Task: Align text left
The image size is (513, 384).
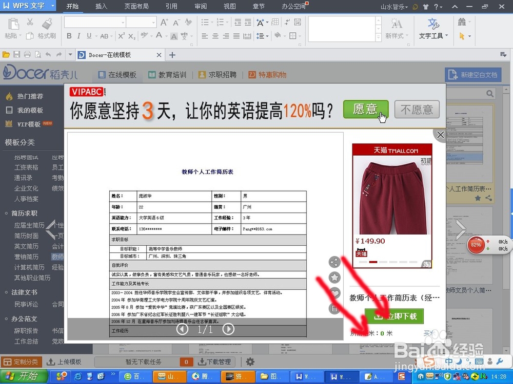Action: [205, 36]
